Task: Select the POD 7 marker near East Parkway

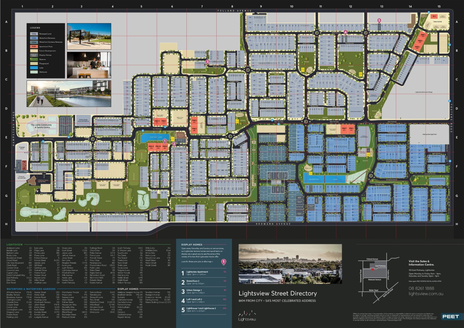Action: pos(345,128)
